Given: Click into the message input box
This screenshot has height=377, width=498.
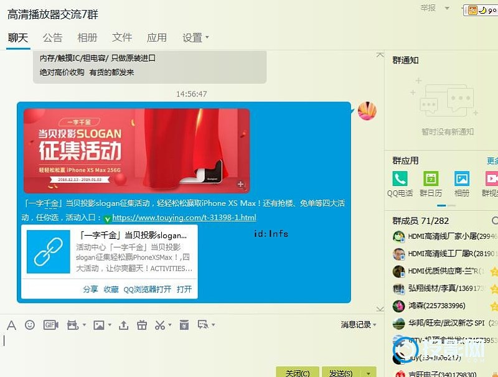Looking at the screenshot, I should pyautogui.click(x=190, y=348).
